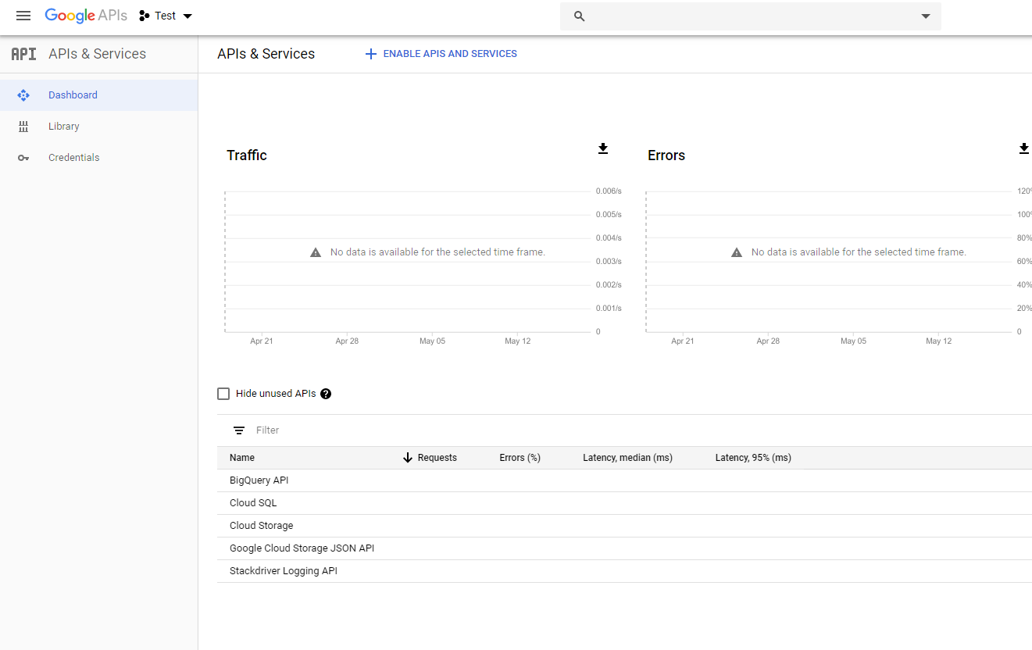The height and width of the screenshot is (650, 1032).
Task: Expand the search bar dropdown arrow
Action: [926, 16]
